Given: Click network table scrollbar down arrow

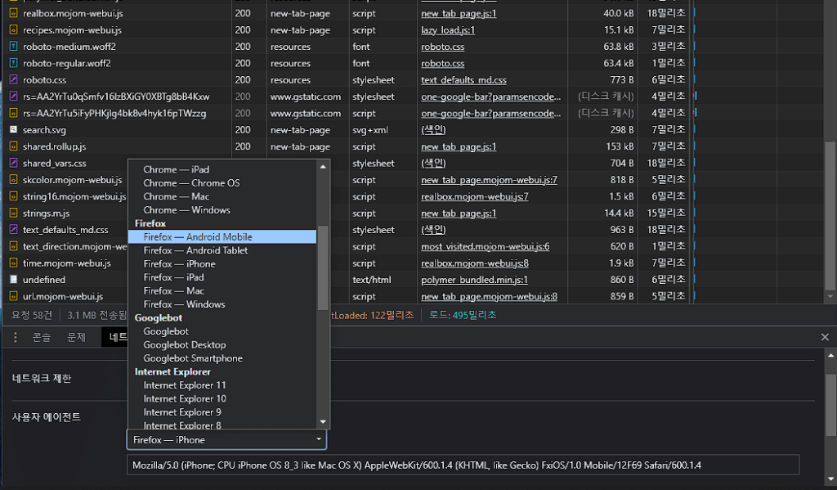Looking at the screenshot, I should point(830,297).
